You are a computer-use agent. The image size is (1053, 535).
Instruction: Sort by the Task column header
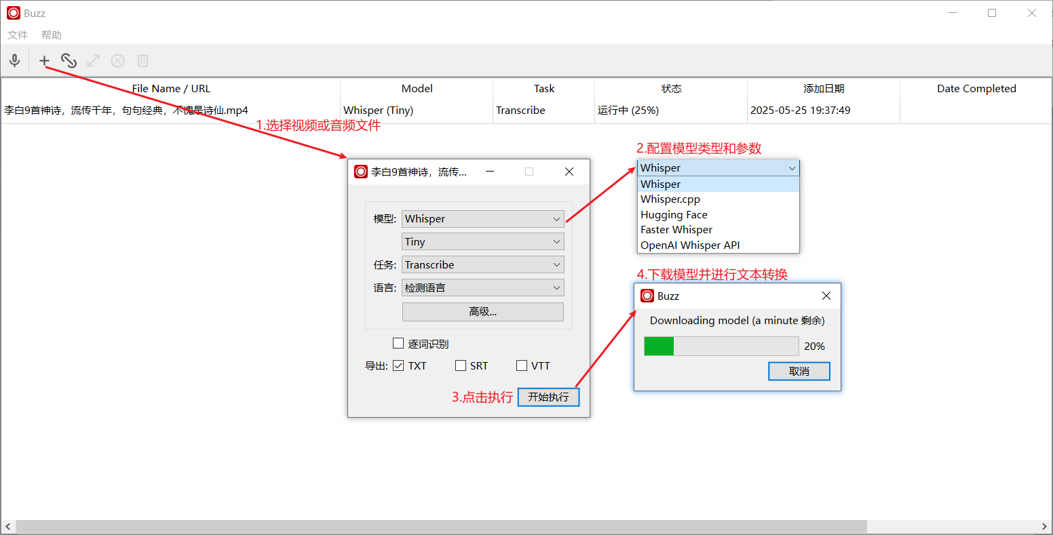[x=543, y=89]
